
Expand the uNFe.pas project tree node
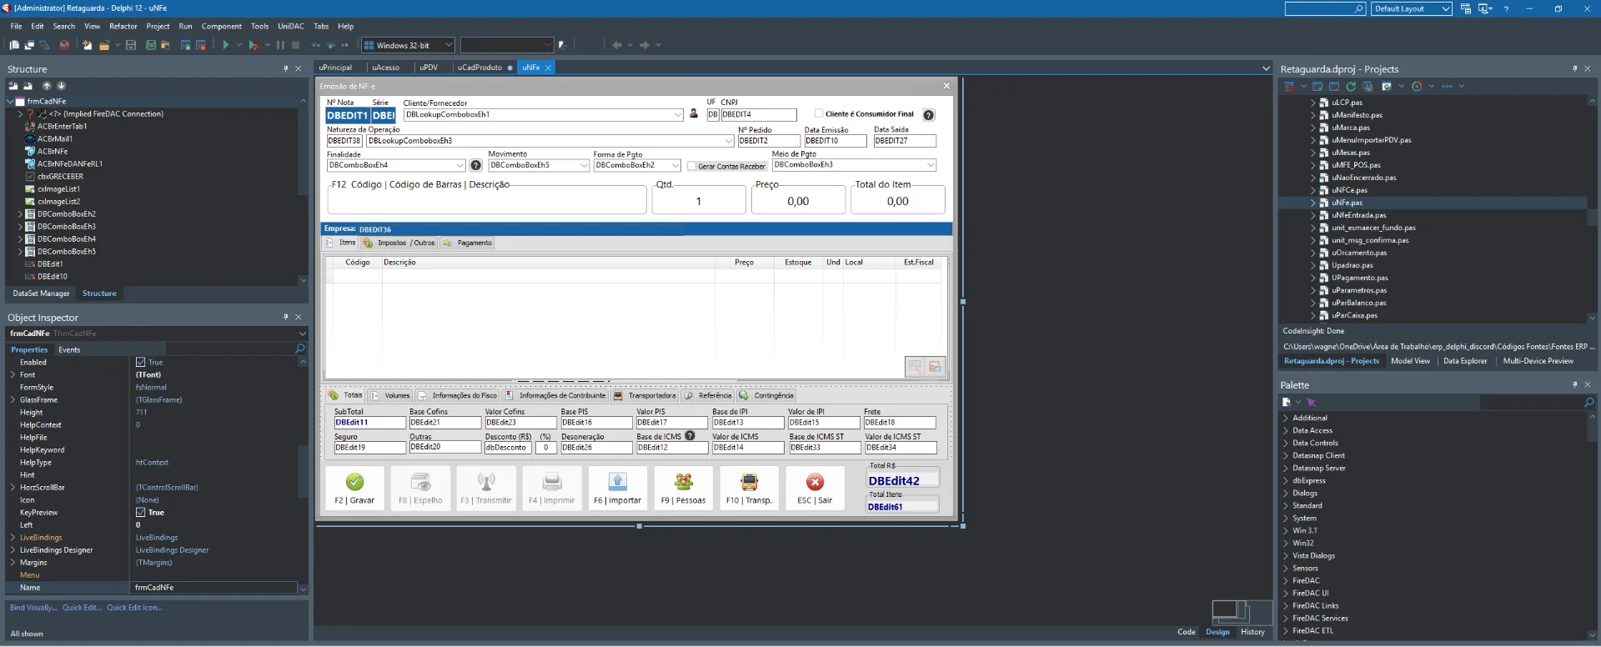click(x=1312, y=203)
